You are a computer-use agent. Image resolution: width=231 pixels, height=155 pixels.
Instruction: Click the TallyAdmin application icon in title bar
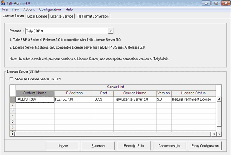point(3,3)
